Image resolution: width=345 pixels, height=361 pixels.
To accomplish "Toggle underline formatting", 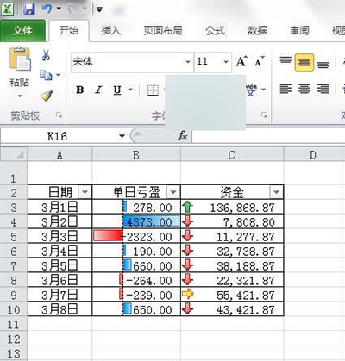I will [x=117, y=90].
